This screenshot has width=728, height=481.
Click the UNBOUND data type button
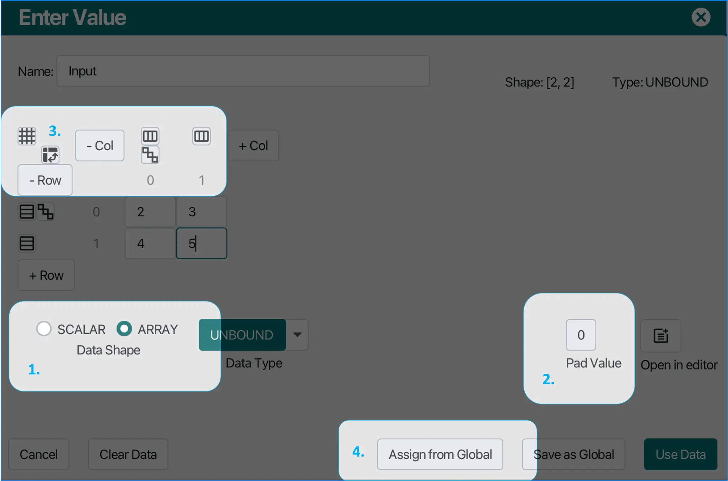(x=242, y=335)
